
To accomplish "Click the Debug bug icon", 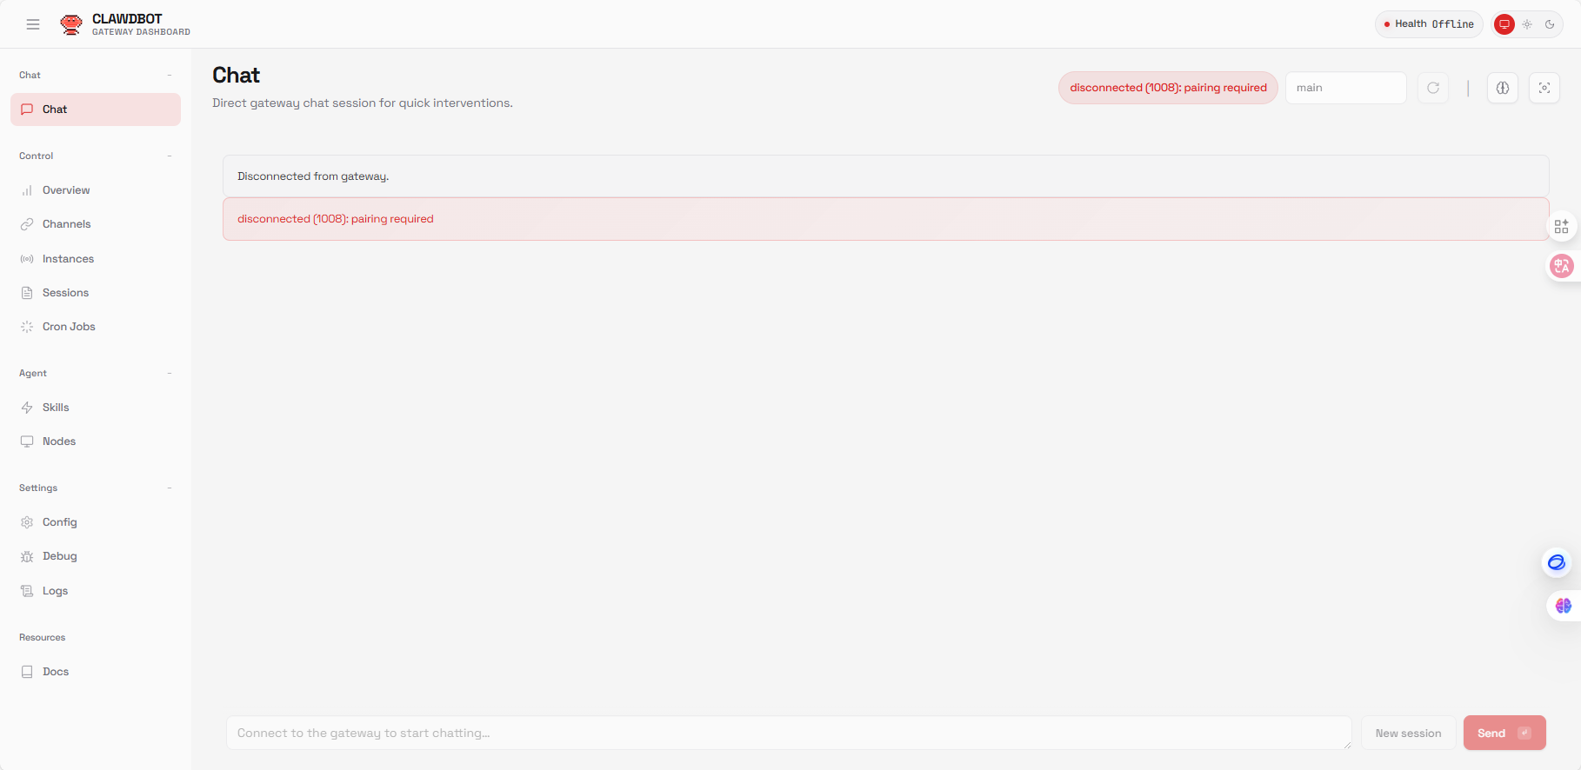I will click(27, 556).
